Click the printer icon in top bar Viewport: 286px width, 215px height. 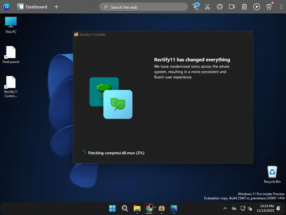220,7
